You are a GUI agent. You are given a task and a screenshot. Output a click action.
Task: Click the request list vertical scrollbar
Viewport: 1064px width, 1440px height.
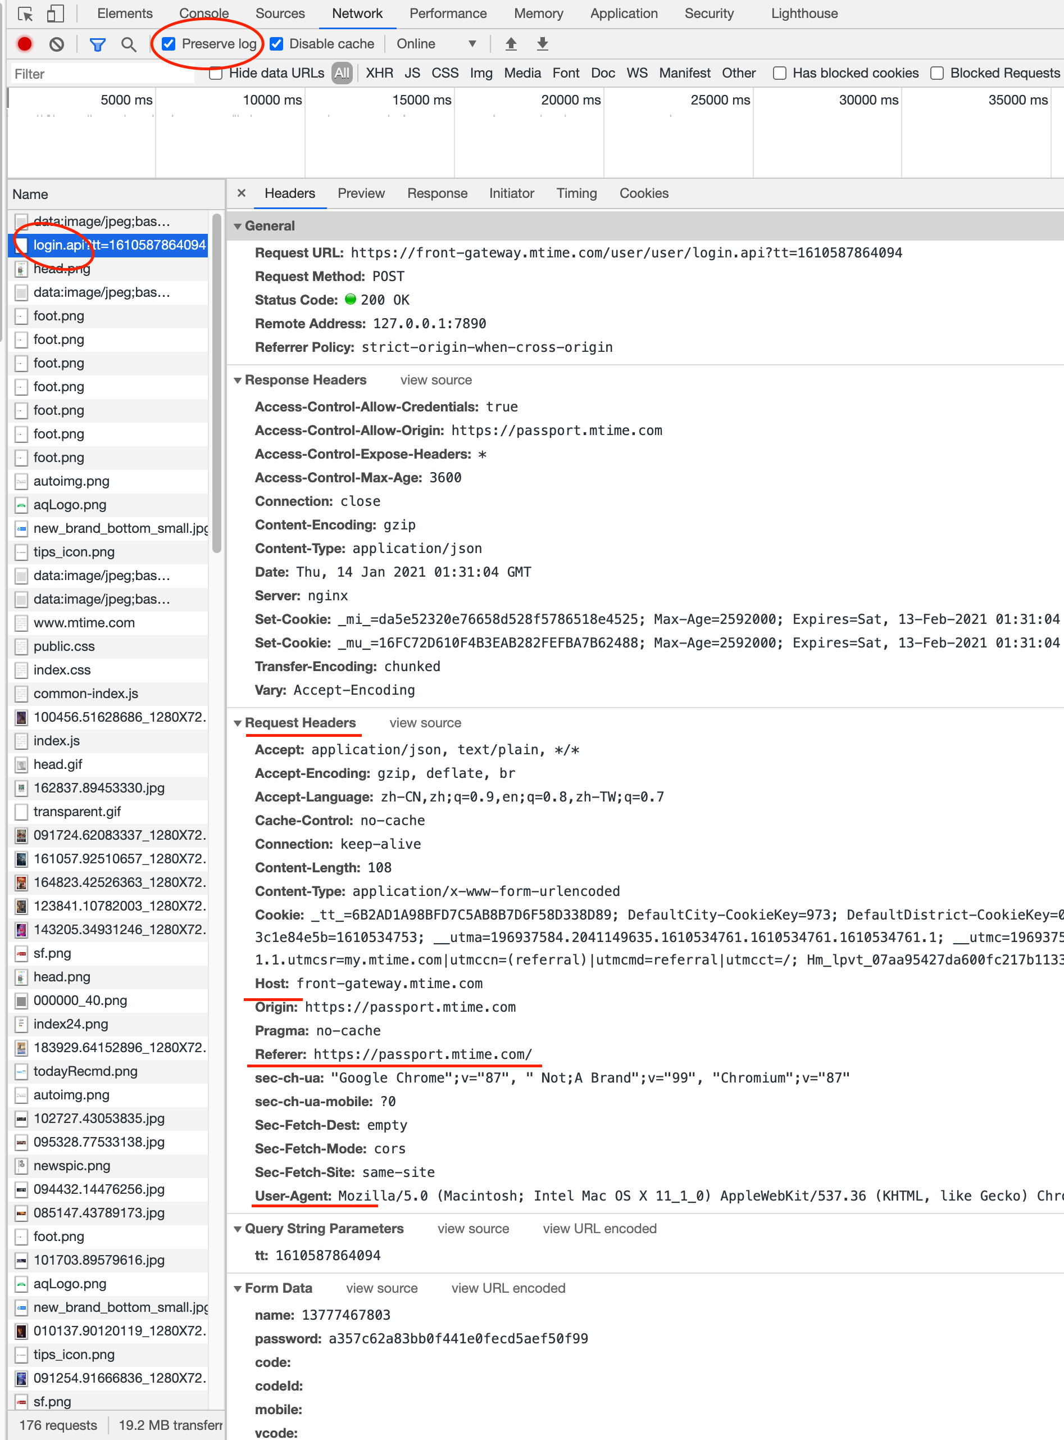pyautogui.click(x=217, y=383)
